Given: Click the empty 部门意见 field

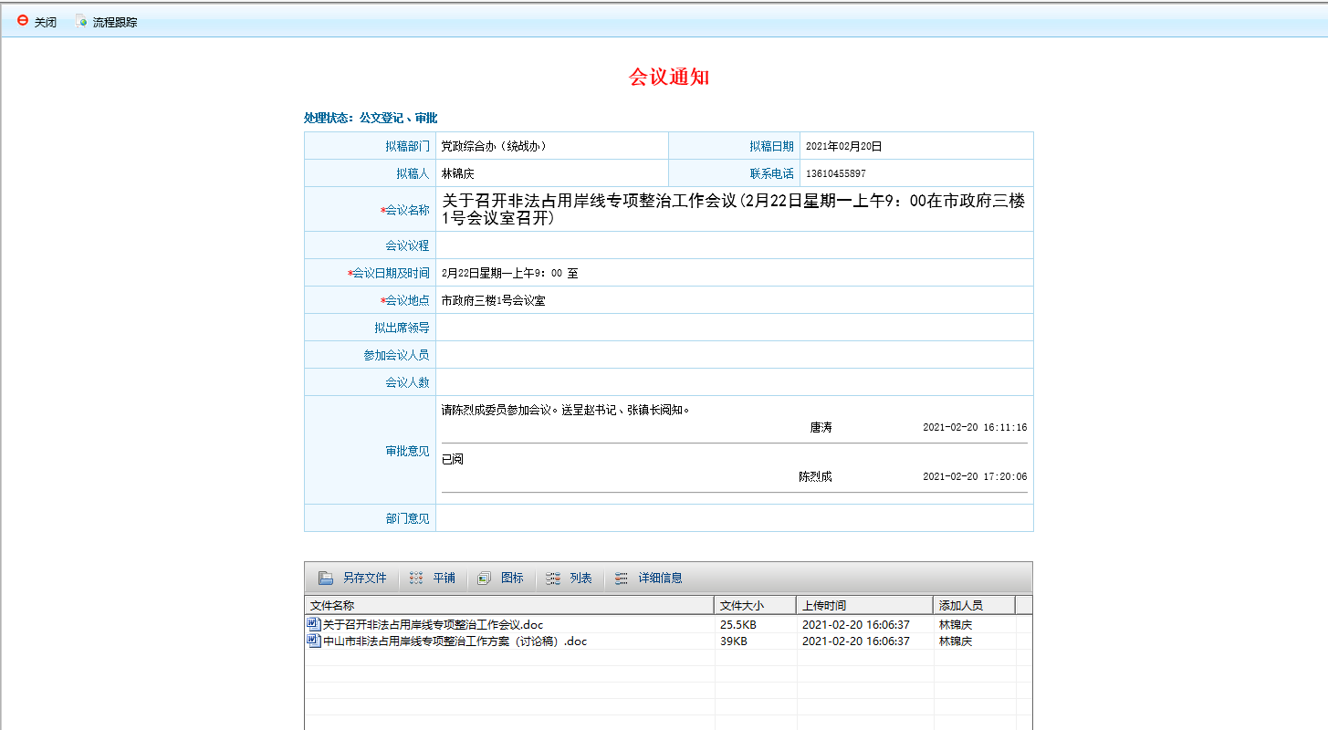Looking at the screenshot, I should coord(735,518).
